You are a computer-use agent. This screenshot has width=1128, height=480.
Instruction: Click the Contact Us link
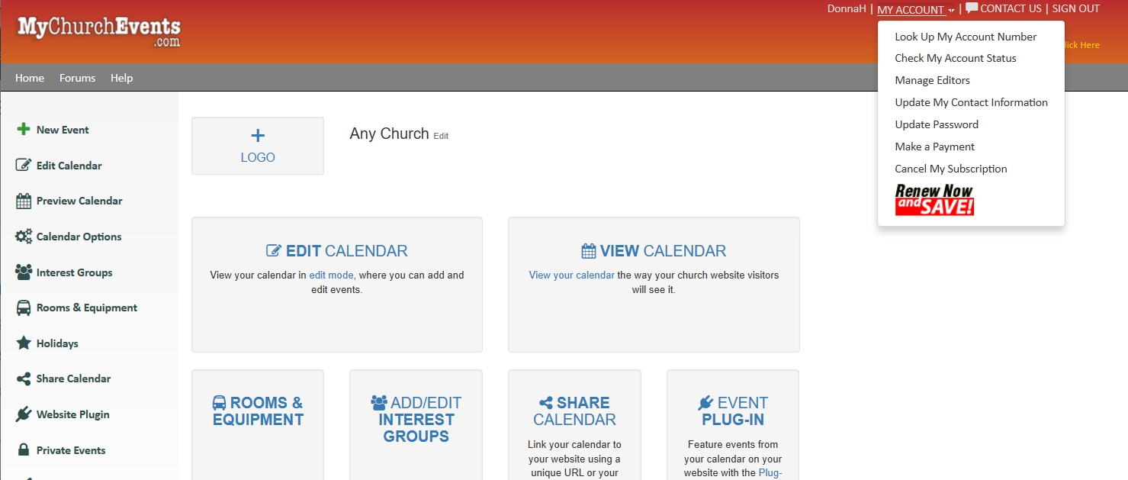(x=1011, y=8)
